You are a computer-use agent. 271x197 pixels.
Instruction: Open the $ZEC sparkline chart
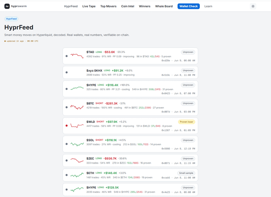coord(77,160)
